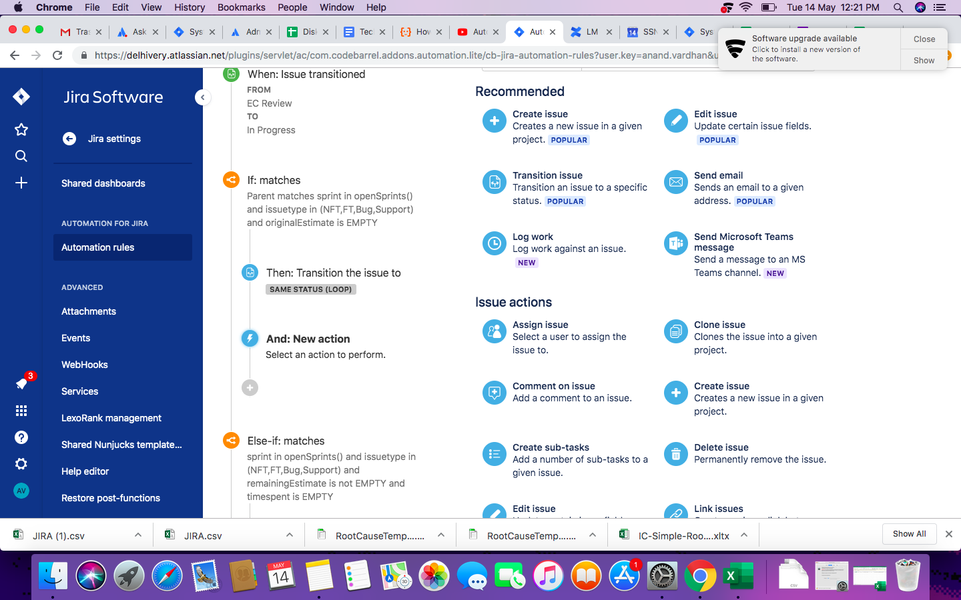Viewport: 961px width, 600px height.
Task: Add a component with the grey plus circle
Action: 250,387
